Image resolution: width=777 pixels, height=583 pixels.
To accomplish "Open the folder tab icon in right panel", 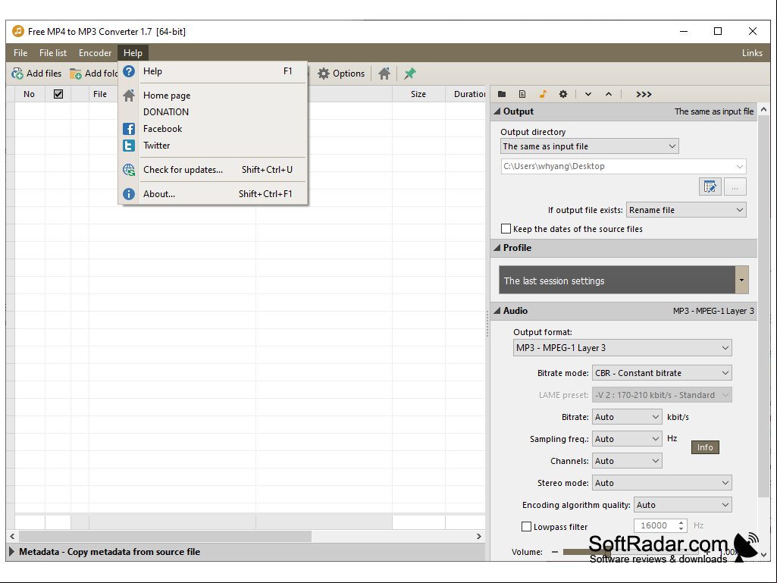I will click(x=502, y=94).
